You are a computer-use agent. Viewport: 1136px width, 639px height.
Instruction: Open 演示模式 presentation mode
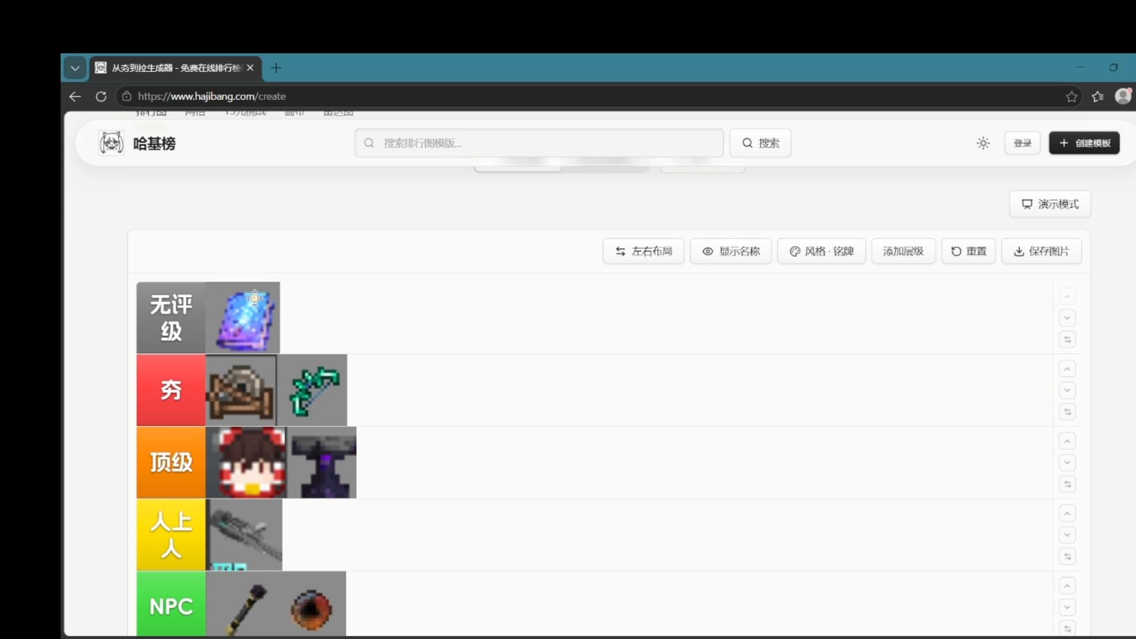point(1050,204)
